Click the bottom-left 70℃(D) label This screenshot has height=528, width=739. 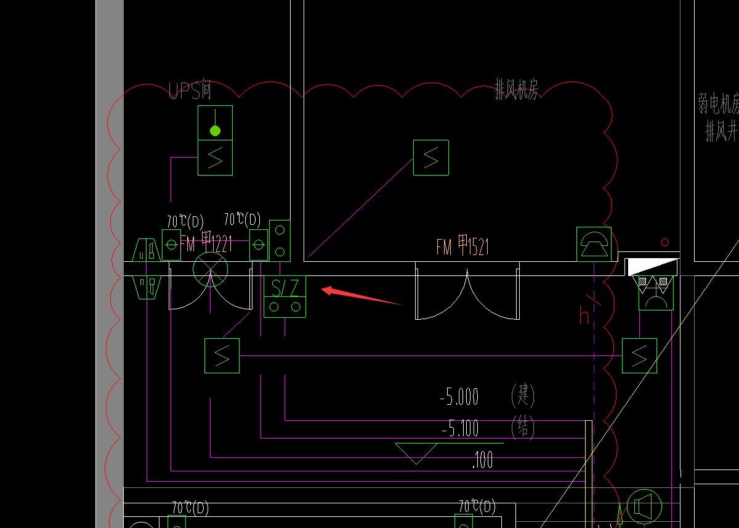tap(190, 508)
